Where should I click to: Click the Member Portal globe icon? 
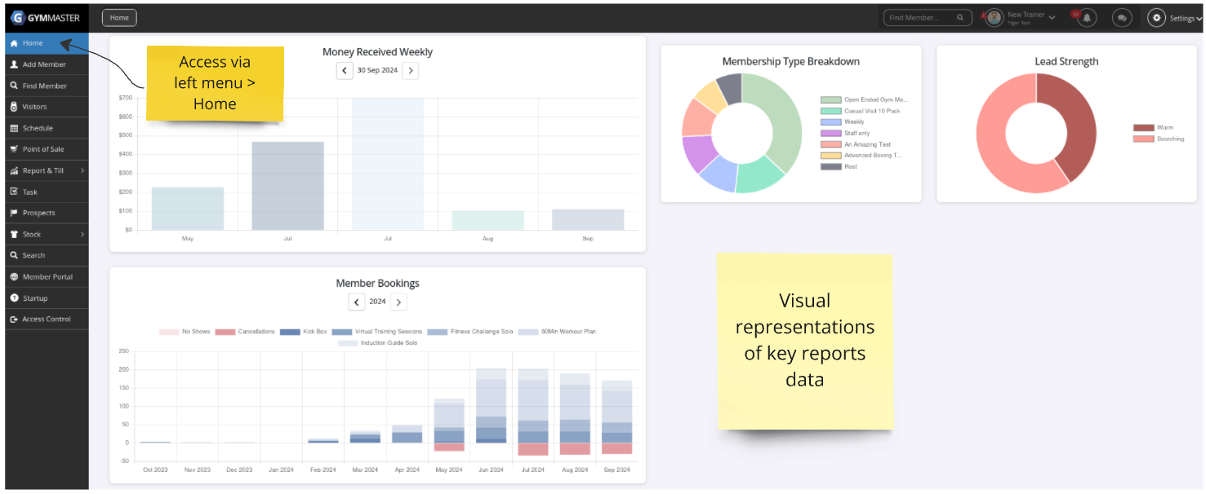(x=14, y=277)
